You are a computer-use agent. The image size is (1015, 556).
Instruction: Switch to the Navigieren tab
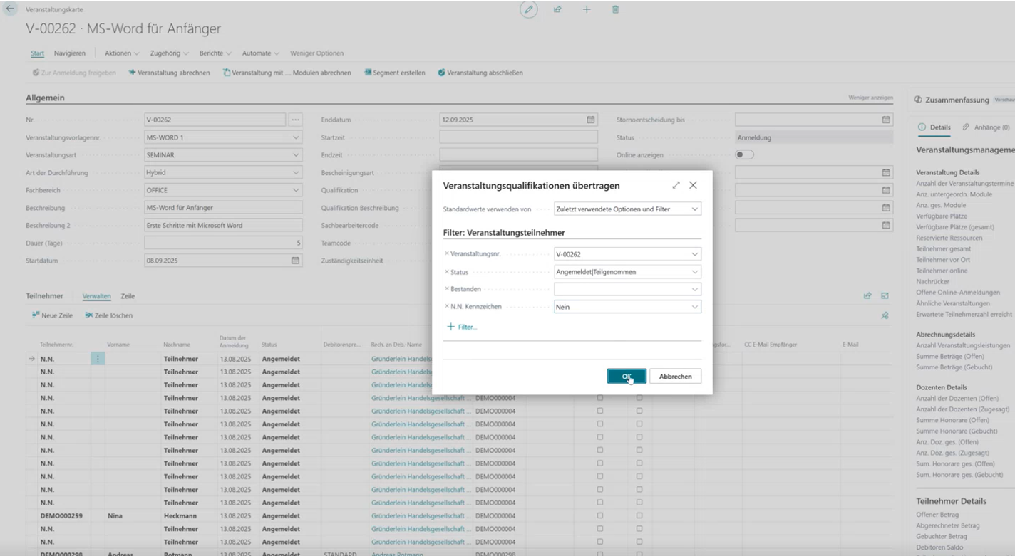(x=70, y=53)
